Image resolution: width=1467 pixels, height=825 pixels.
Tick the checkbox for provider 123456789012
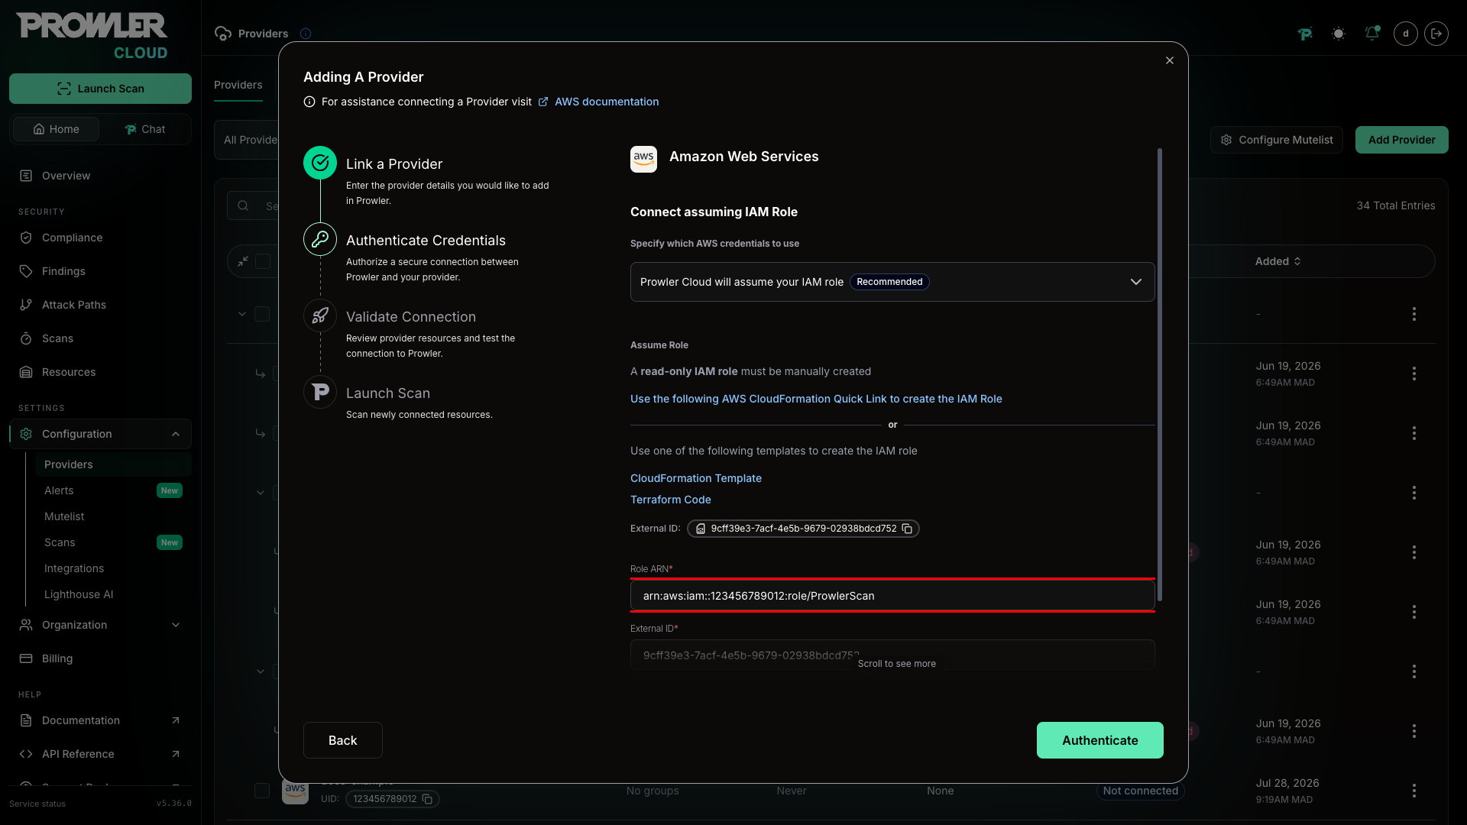coord(262,791)
